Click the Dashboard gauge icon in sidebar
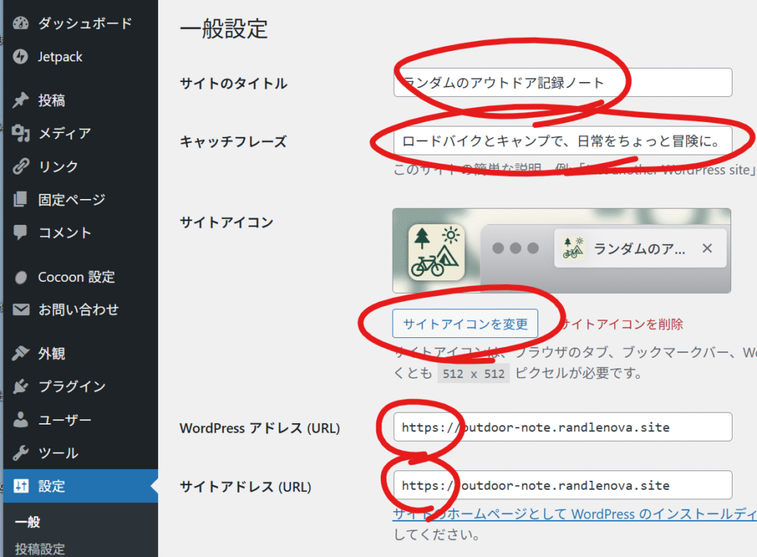 click(x=21, y=24)
